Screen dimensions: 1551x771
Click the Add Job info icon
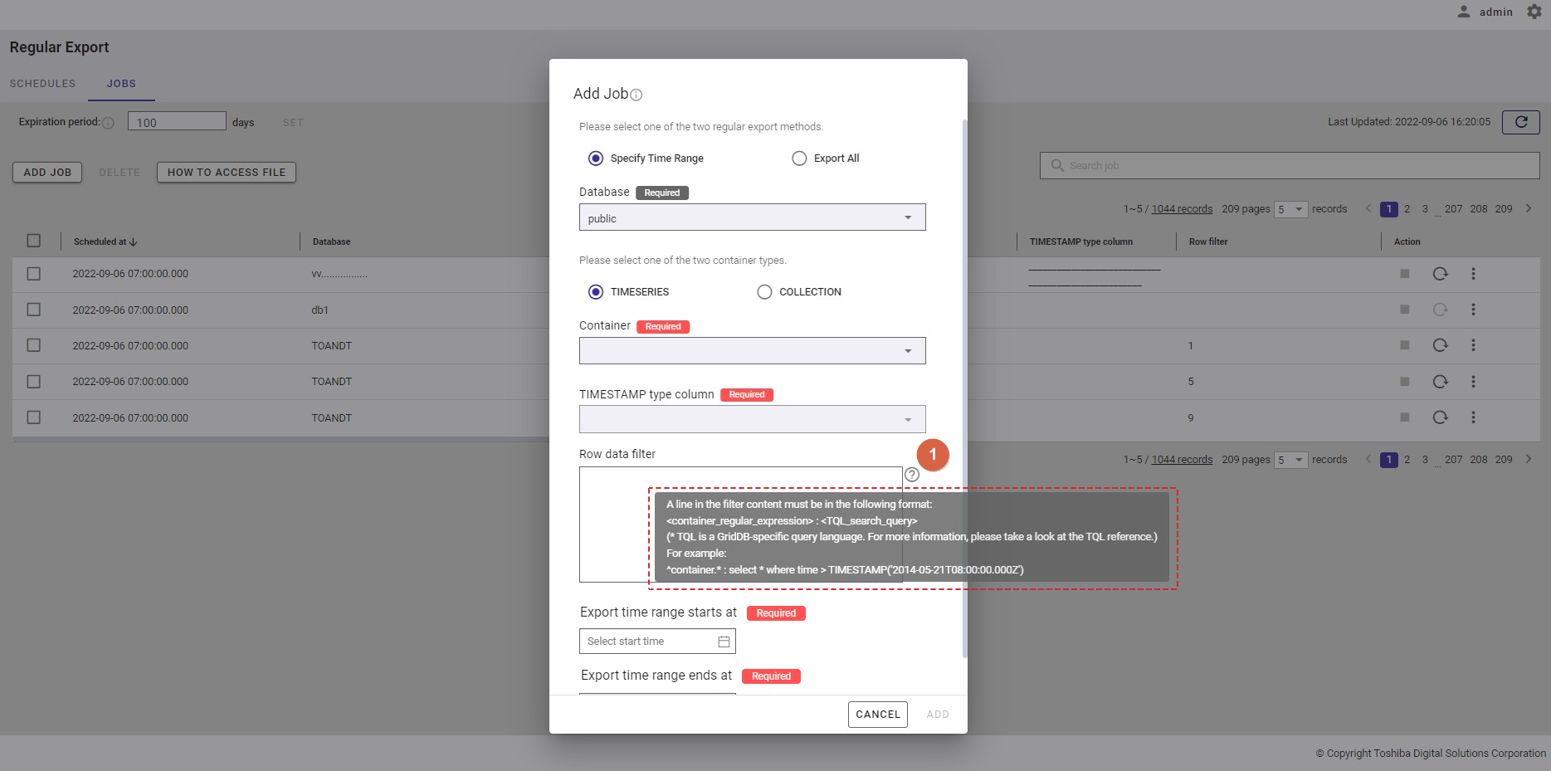point(636,95)
